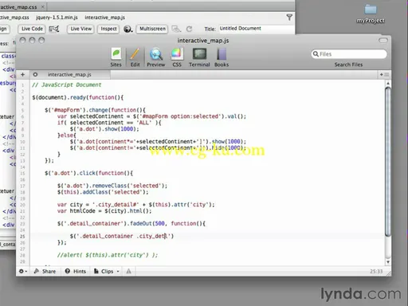Open the gear menu dropdown arrow
Image resolution: width=408 pixels, height=306 pixels.
26,272
